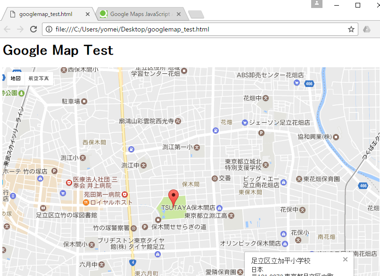Click the 西光寺 temple icon
The height and width of the screenshot is (276, 380).
pos(178,121)
